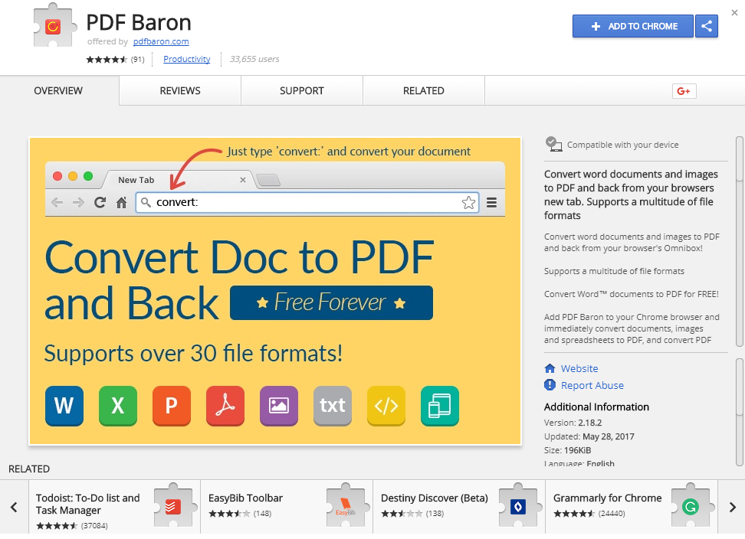The height and width of the screenshot is (539, 745).
Task: Open the EasyBib Toolbar extension icon
Action: [345, 505]
